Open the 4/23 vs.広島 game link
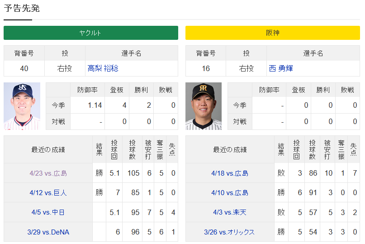The height and width of the screenshot is (244, 365). coord(48,173)
